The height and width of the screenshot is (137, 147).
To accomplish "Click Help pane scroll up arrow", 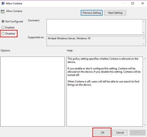I will coord(145,58).
